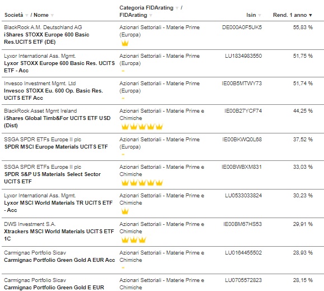Select ISIN IE00BWBXM831
The image size is (324, 291).
[x=242, y=167]
